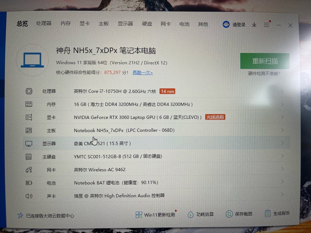This screenshot has width=311, height=233.
Task: Expand the 电池 row chevron
Action: point(282,182)
